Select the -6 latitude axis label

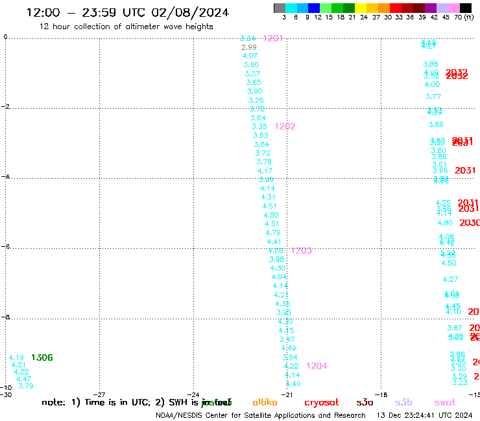click(5, 246)
